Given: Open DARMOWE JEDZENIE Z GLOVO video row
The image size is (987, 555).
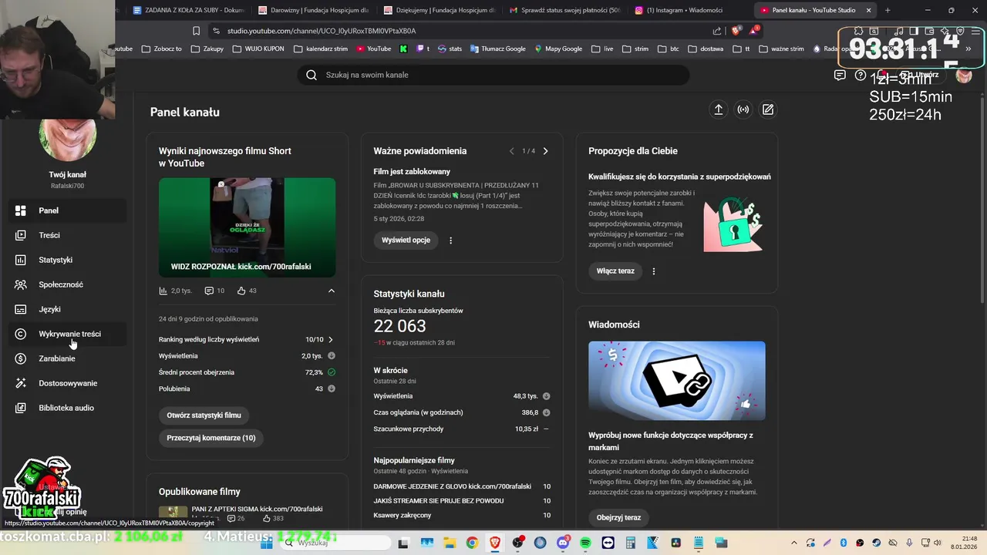Looking at the screenshot, I should (x=462, y=486).
